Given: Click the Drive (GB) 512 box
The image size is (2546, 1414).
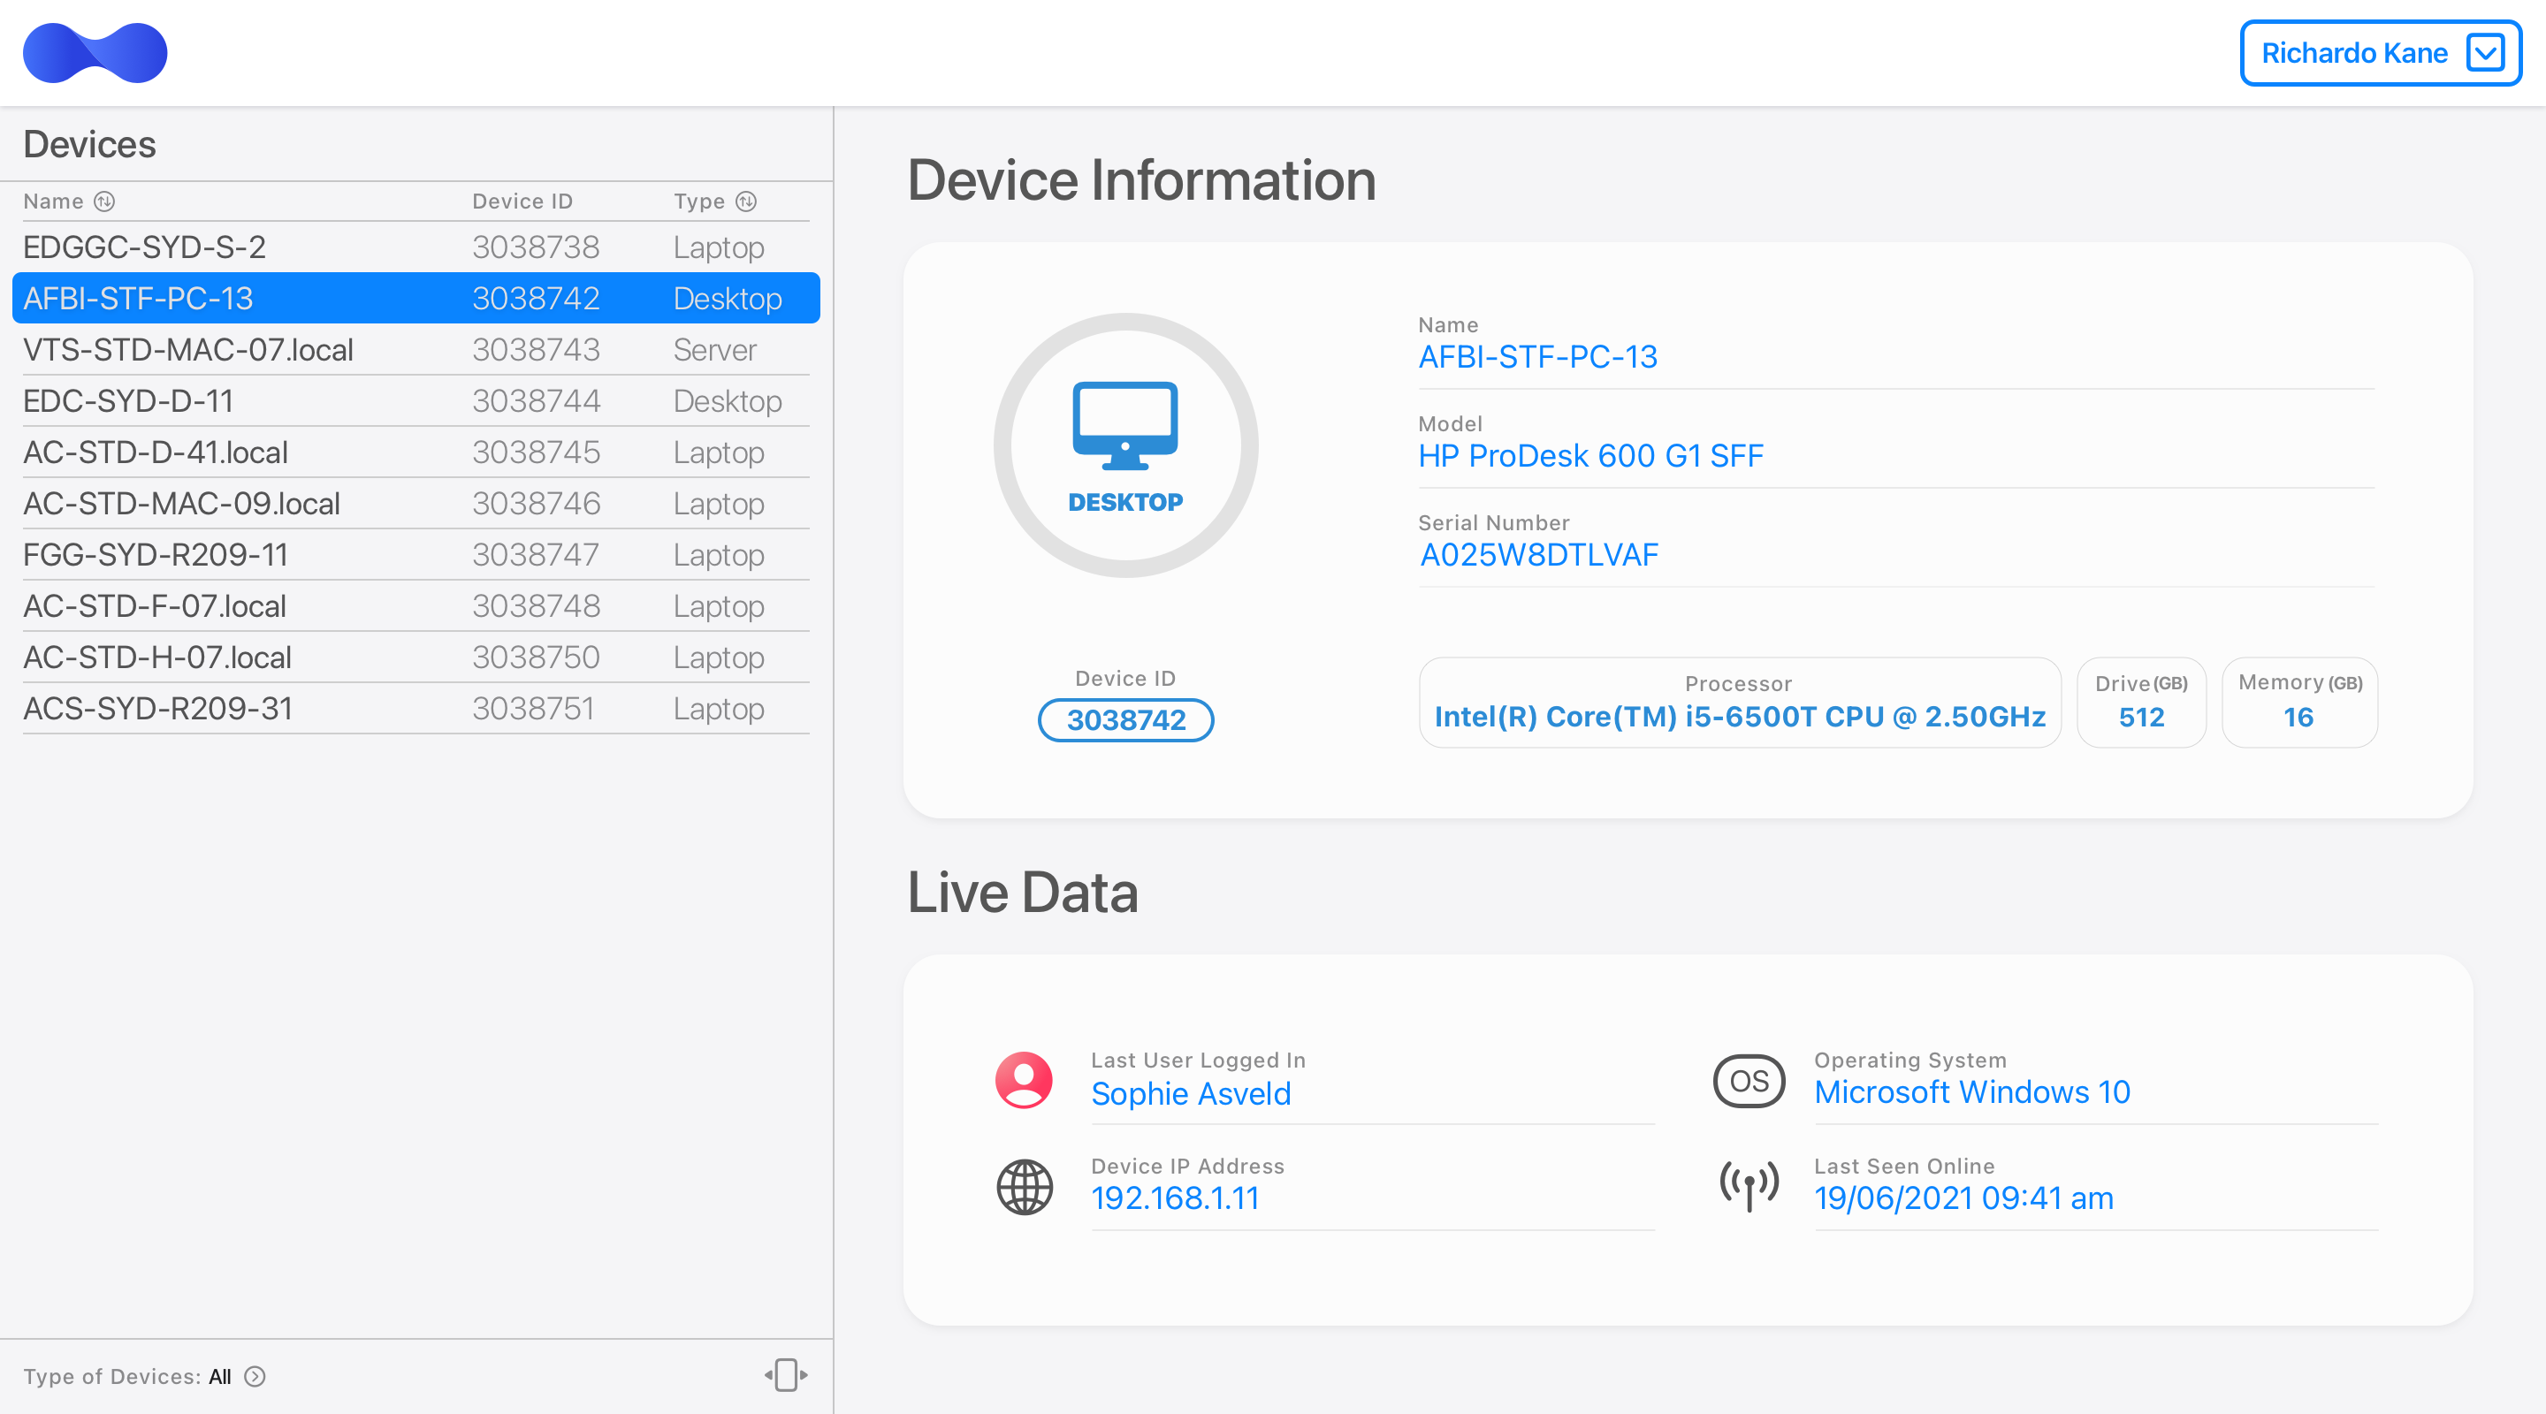Looking at the screenshot, I should (x=2141, y=703).
